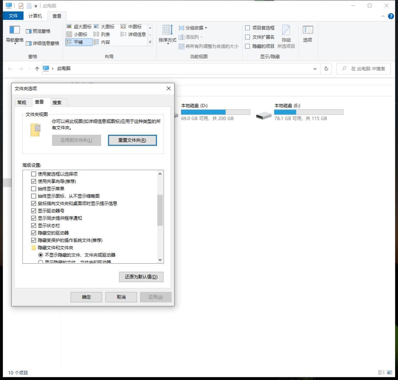
Task: Enable 使用复选框以选择项 checkbox
Action: pos(34,174)
